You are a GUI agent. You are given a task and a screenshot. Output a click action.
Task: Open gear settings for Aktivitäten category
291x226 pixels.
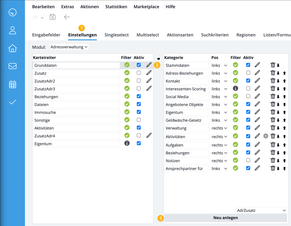(x=266, y=136)
